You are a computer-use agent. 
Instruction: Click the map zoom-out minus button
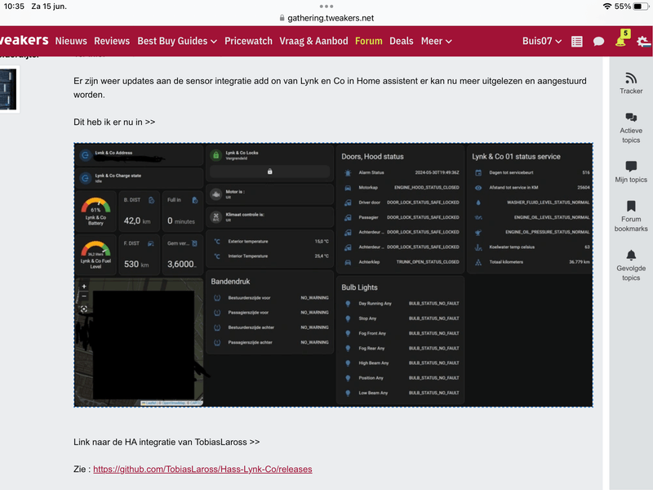84,296
